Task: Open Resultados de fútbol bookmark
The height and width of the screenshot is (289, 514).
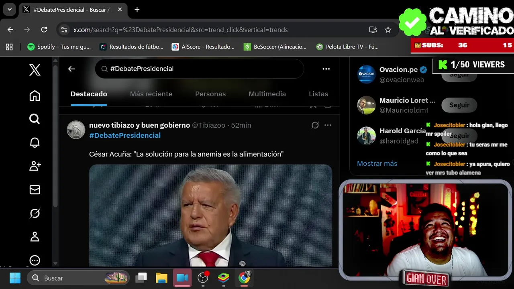Action: (131, 47)
